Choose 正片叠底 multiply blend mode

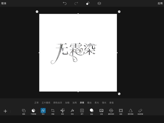46,103
